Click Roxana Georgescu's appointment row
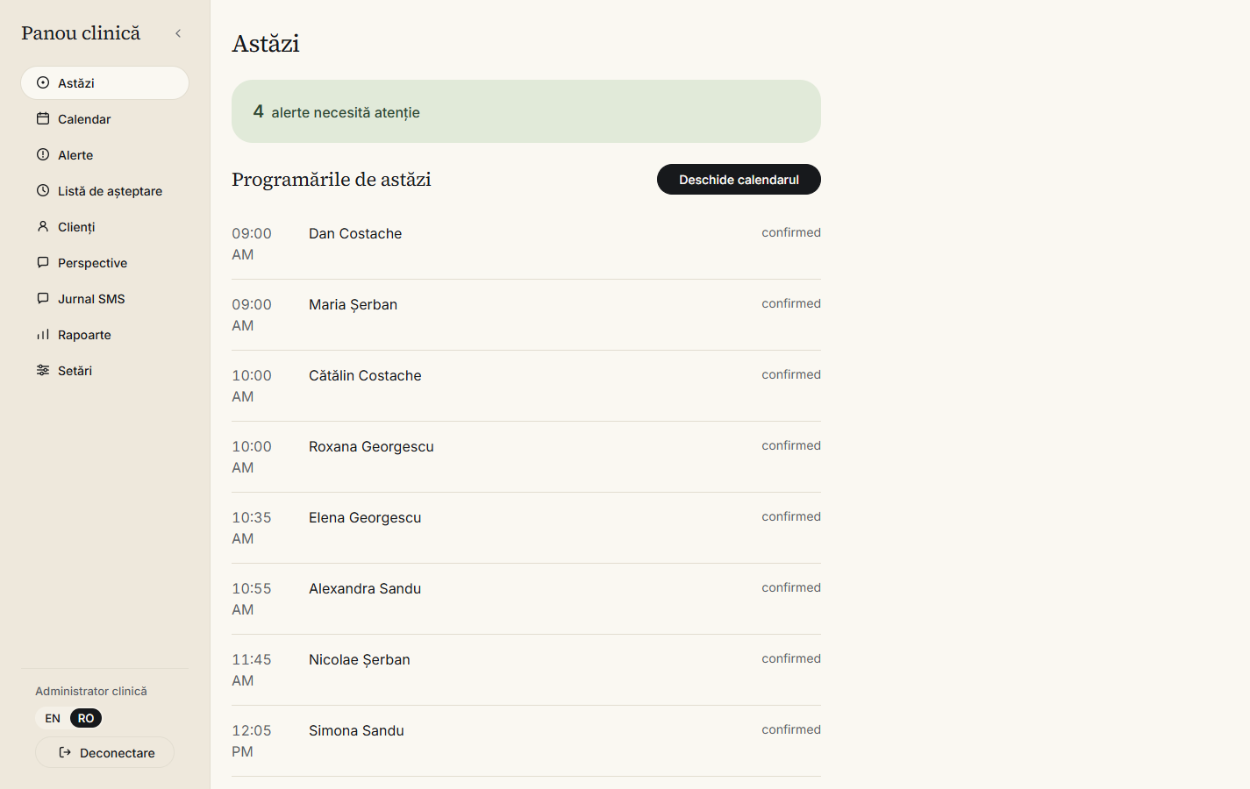The width and height of the screenshot is (1250, 789). [526, 457]
